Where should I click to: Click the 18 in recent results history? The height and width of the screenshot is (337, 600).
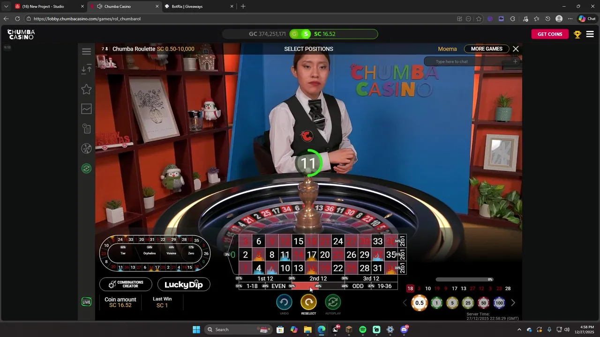410,288
